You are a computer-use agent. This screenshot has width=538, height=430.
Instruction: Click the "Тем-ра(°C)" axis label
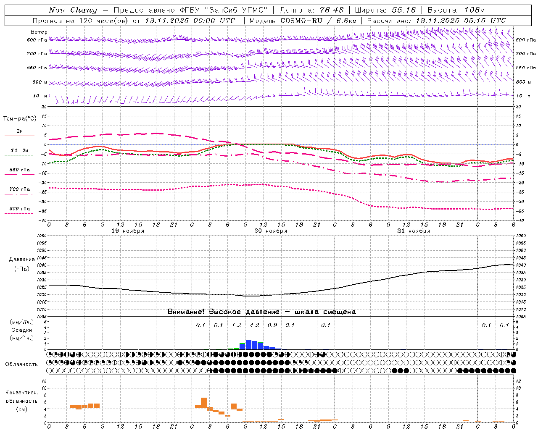click(x=20, y=119)
